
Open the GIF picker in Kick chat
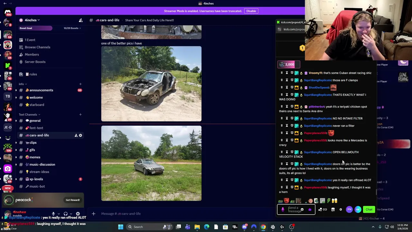pos(358,209)
